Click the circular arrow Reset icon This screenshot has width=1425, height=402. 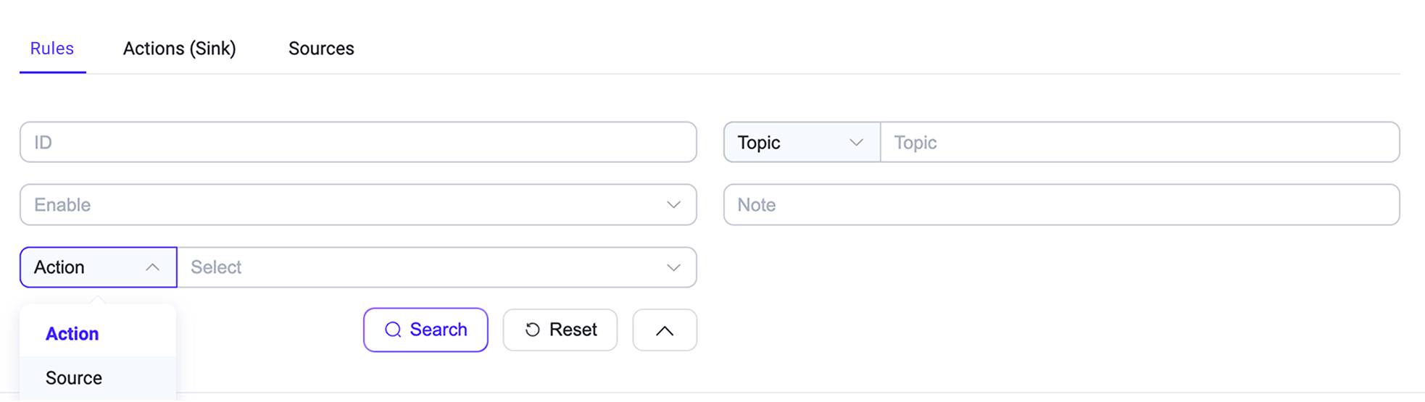[x=533, y=330]
